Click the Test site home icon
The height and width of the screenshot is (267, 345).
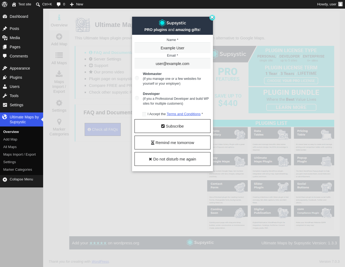coord(14,4)
